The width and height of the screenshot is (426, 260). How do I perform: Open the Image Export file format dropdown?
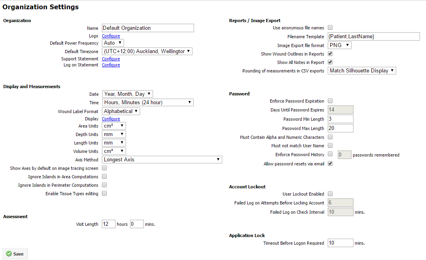click(x=339, y=45)
